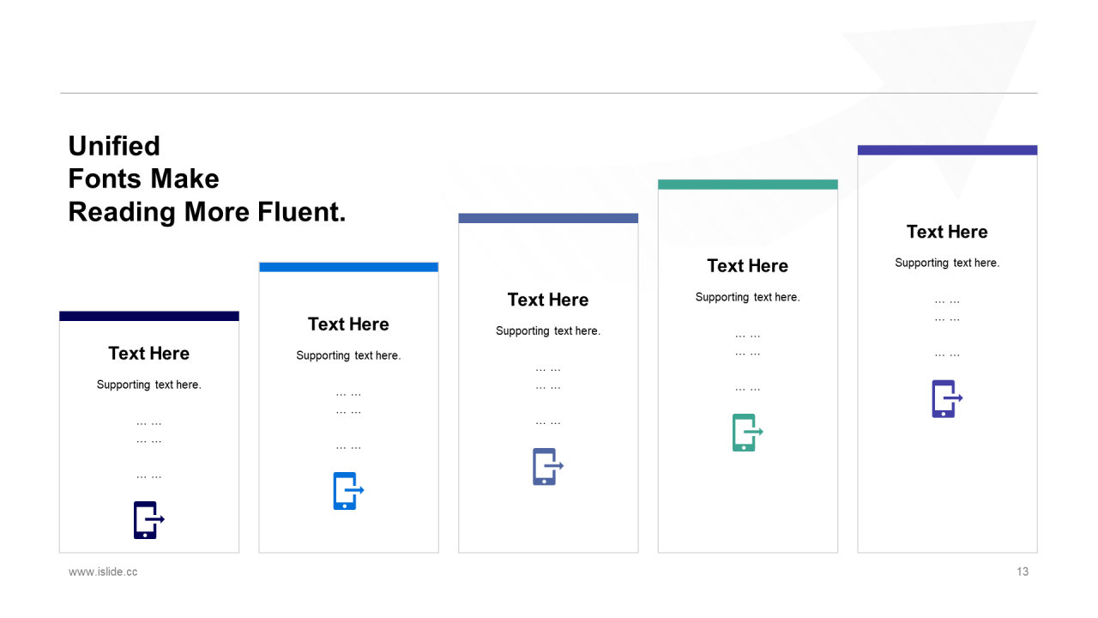Screen dimensions: 1098x618
Task: Click "Text Here" heading in the teal-topped card
Action: (x=747, y=266)
